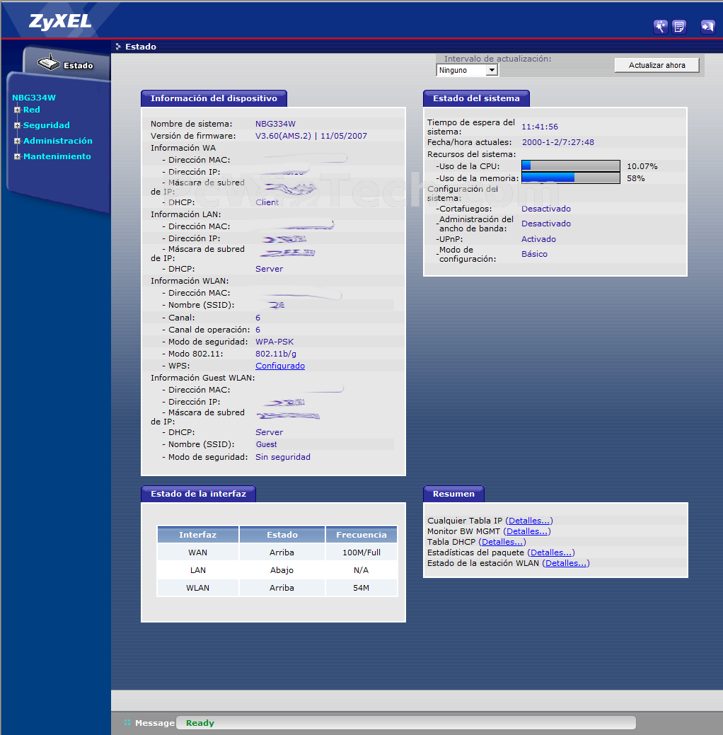Expand the Red tree node
The width and height of the screenshot is (723, 735).
[18, 110]
